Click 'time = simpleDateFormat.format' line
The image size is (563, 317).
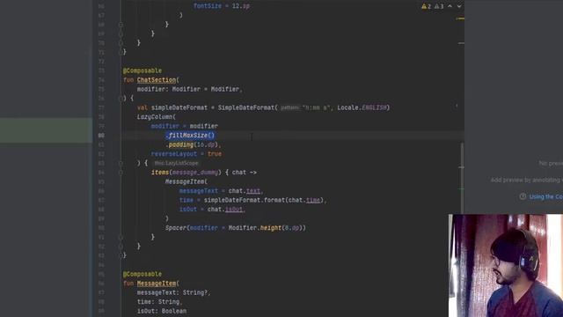[x=252, y=200]
